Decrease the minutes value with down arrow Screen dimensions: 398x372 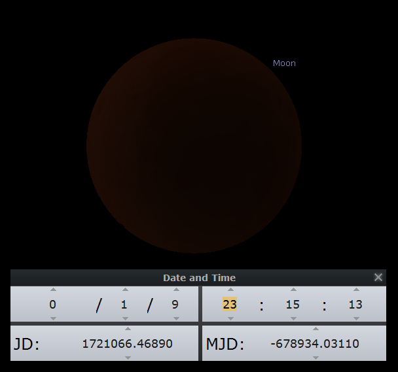(x=293, y=318)
